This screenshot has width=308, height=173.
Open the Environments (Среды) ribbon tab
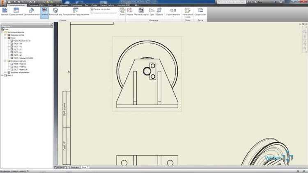click(x=94, y=5)
